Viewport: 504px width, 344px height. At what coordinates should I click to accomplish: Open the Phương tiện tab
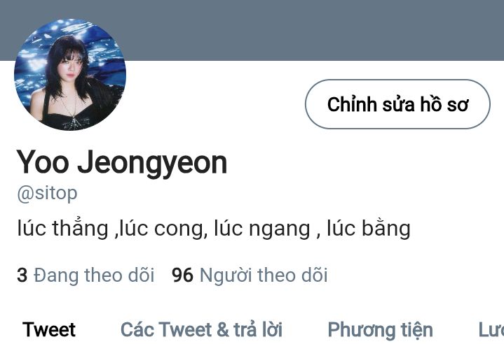pyautogui.click(x=380, y=330)
